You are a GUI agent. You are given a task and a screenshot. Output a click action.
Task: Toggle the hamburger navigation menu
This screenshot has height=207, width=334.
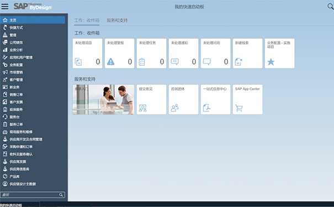[x=4, y=7]
